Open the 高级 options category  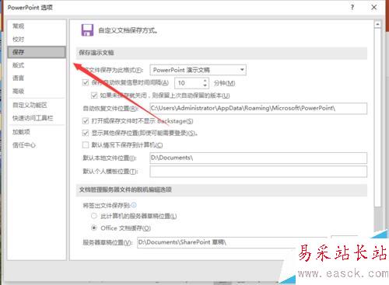[19, 91]
